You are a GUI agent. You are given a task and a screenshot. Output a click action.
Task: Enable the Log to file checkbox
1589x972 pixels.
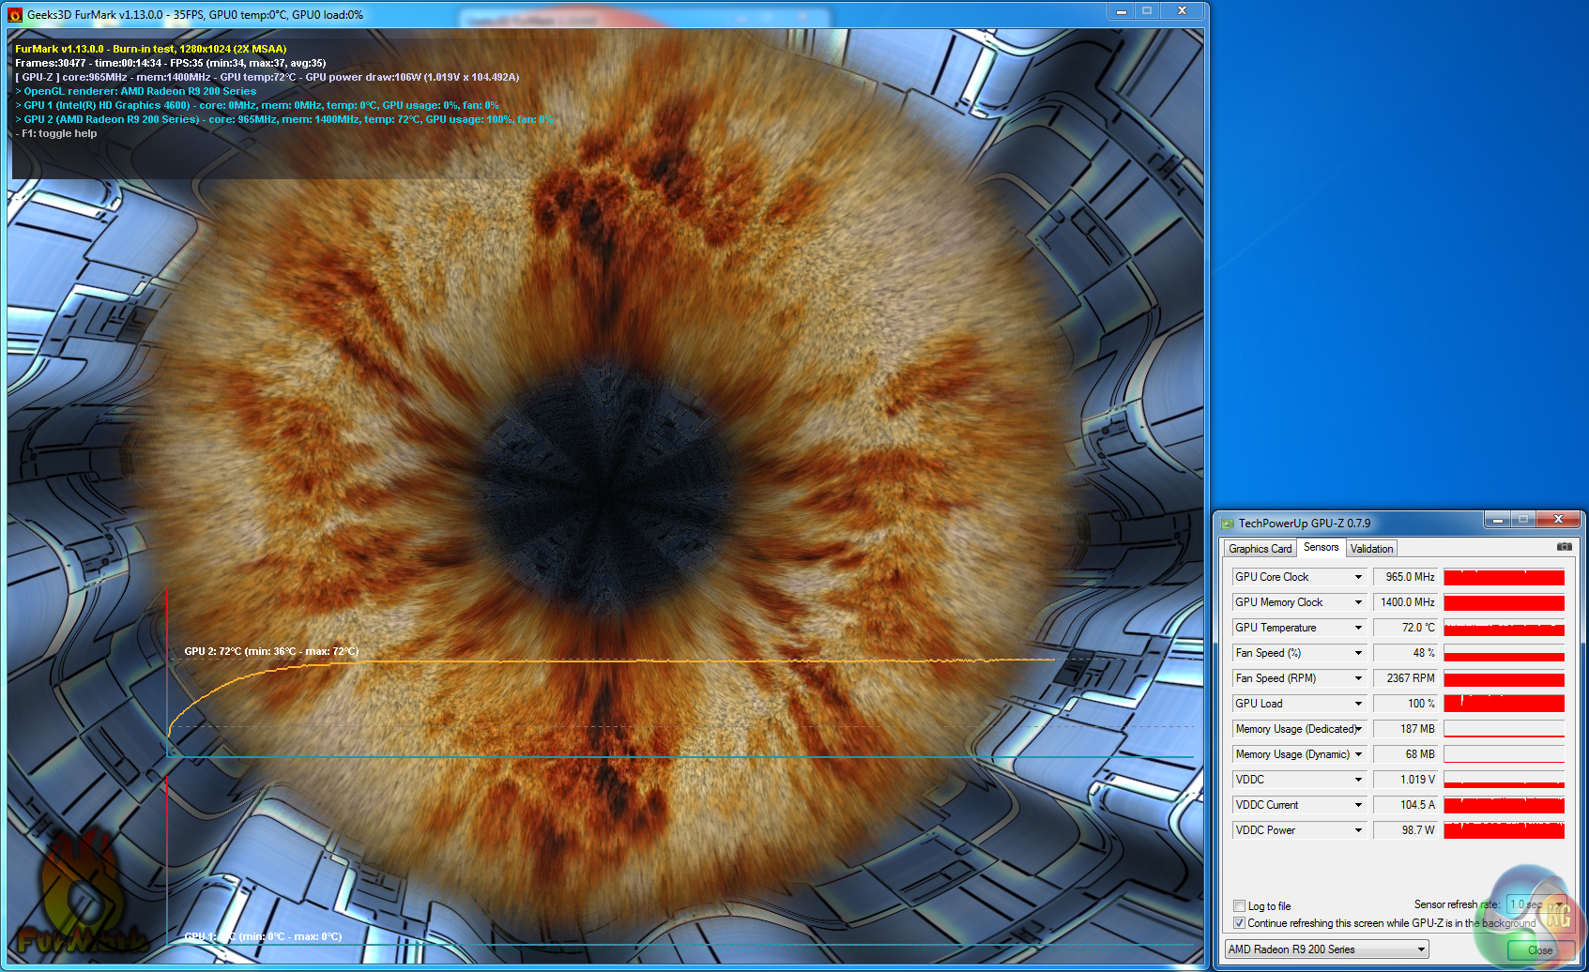point(1239,906)
